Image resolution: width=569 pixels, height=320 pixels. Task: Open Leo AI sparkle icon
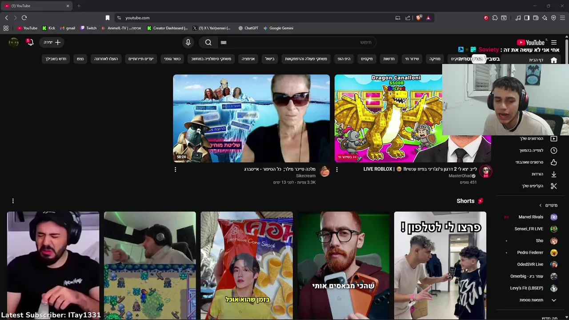point(545,18)
